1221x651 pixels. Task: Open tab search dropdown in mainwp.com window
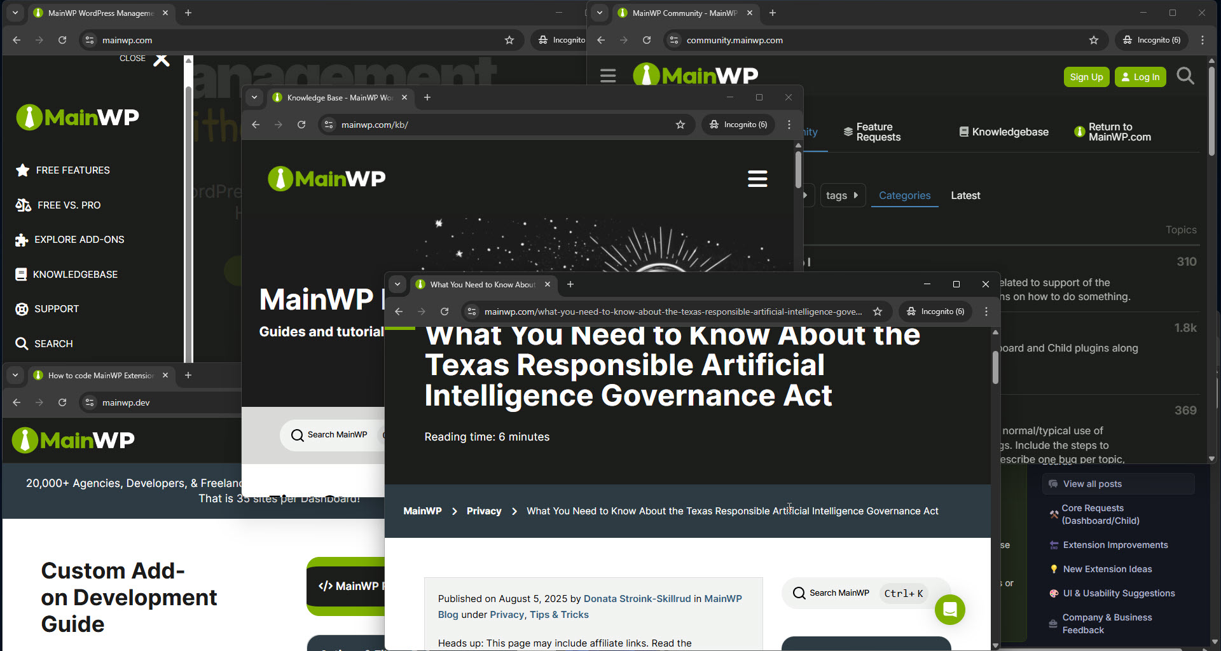[15, 13]
